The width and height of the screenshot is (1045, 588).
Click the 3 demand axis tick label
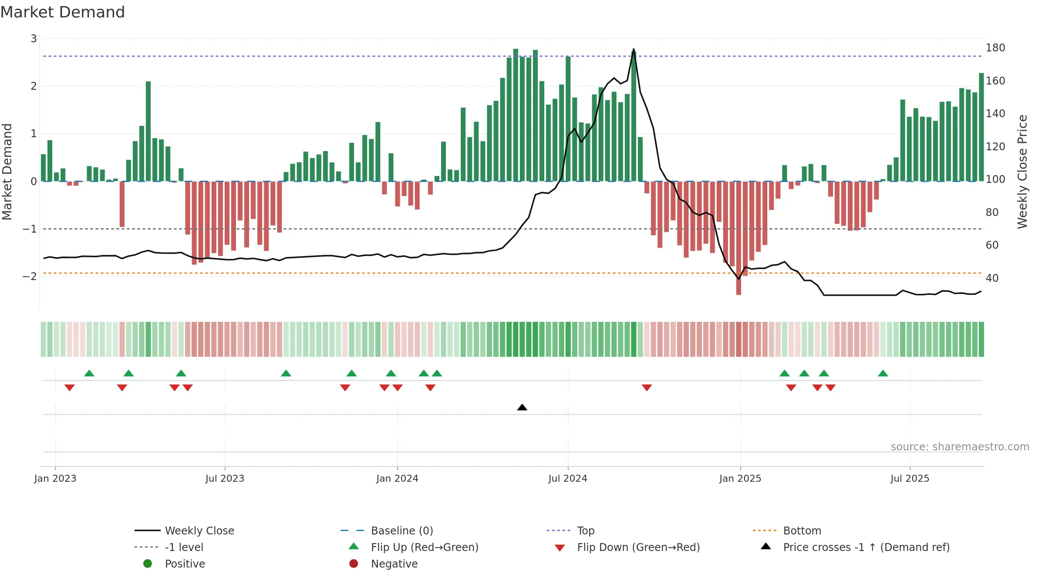coord(34,39)
